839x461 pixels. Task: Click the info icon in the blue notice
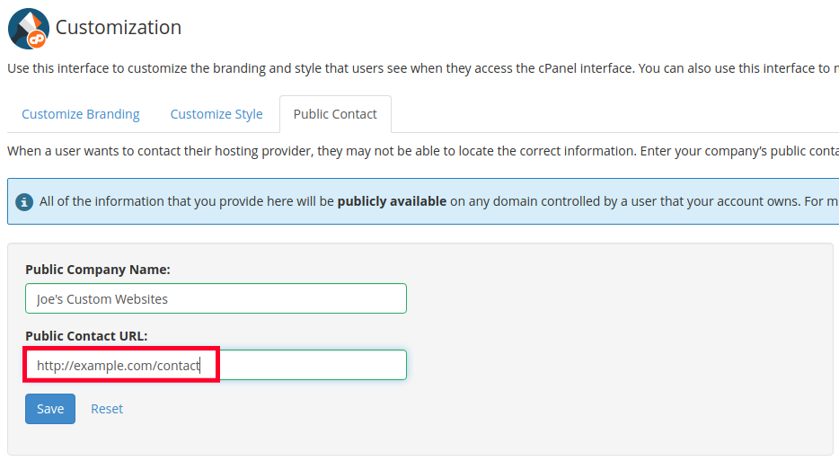(x=25, y=201)
